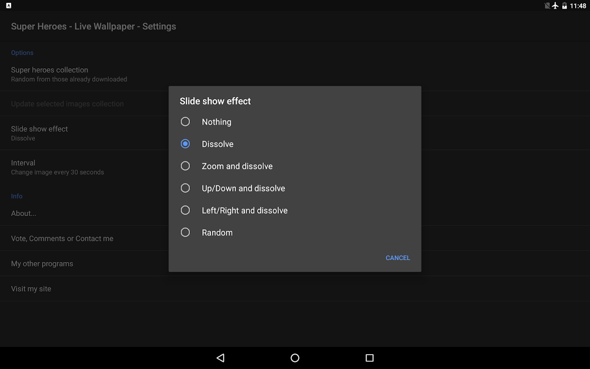The height and width of the screenshot is (369, 590).
Task: Choose the Dissolve effect option
Action: (185, 144)
